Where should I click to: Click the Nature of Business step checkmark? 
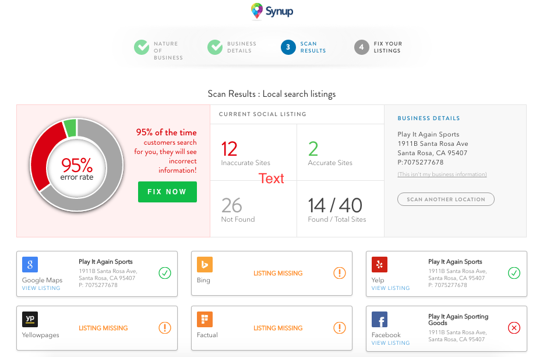142,47
